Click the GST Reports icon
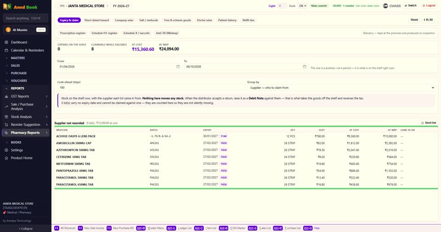The width and height of the screenshot is (441, 232). point(6,96)
